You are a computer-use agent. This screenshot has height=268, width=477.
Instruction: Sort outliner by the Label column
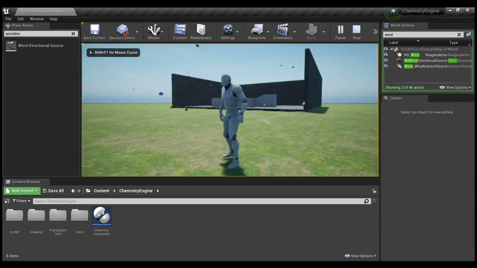[394, 42]
